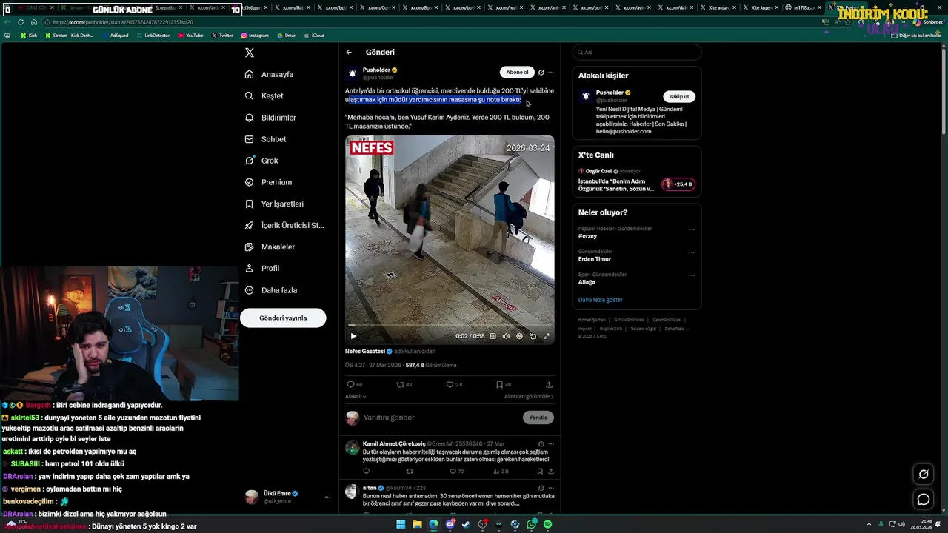The image size is (948, 533).
Task: Open three-dot menu on Kamil Ahmet's reply
Action: coord(551,443)
